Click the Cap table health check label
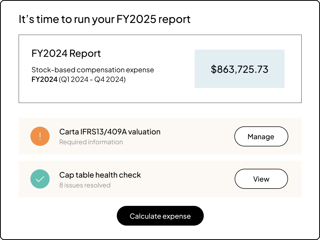Screen dimensions: 320x240 click(100, 175)
